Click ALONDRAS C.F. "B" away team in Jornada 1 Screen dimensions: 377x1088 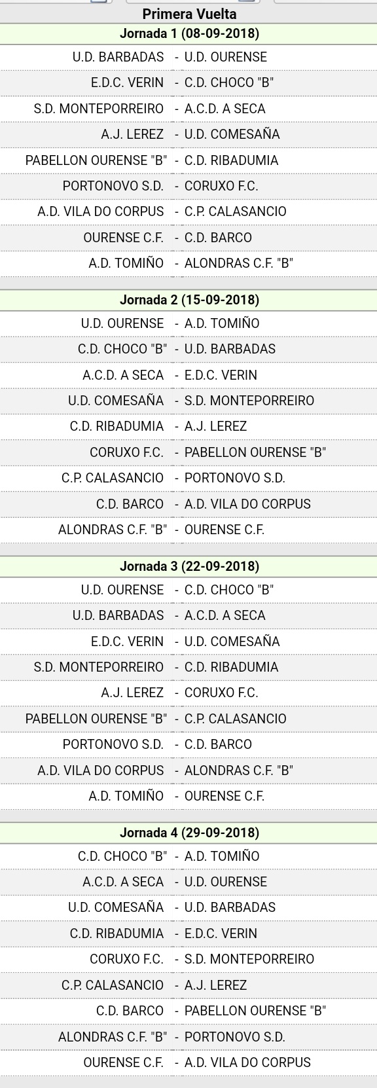pos(238,263)
